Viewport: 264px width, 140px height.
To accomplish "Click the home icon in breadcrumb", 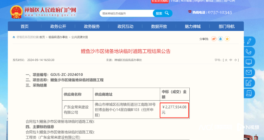I will pos(14,37).
